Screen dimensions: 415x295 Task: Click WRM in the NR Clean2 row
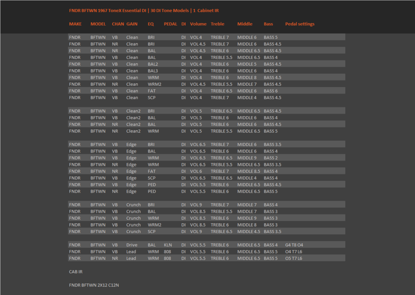tap(153, 131)
